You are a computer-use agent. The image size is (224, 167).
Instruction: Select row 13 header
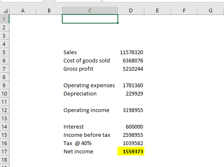[x=4, y=118]
